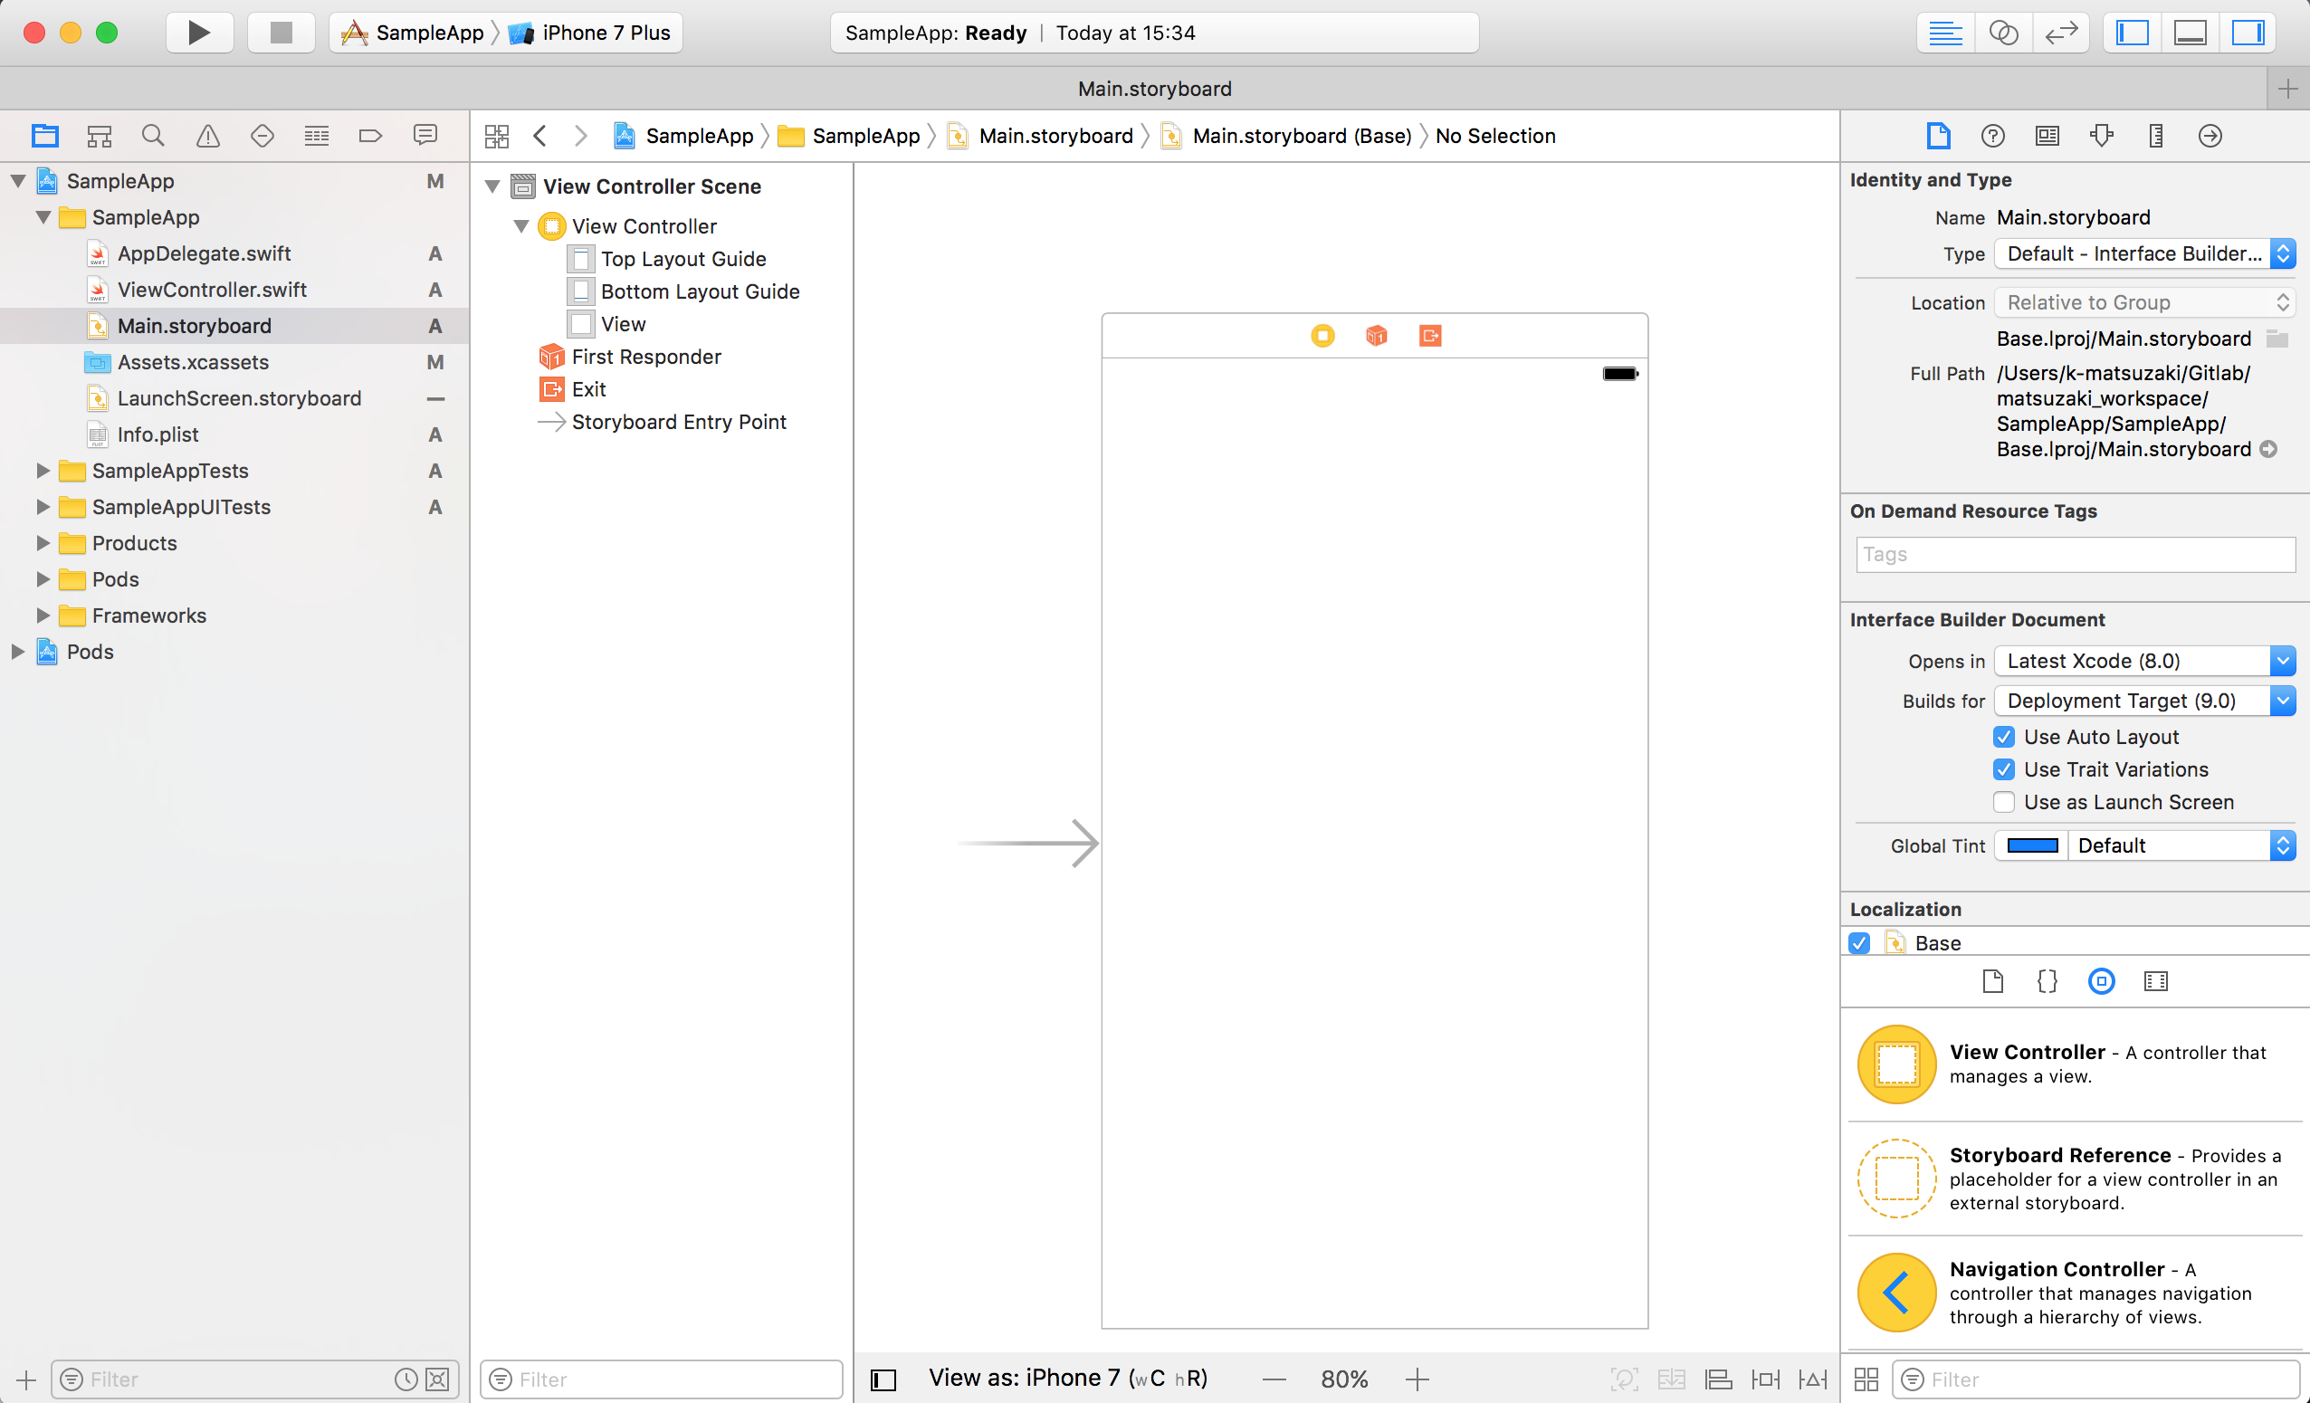Open the Assistant editor
The image size is (2310, 1403).
pos(2002,32)
